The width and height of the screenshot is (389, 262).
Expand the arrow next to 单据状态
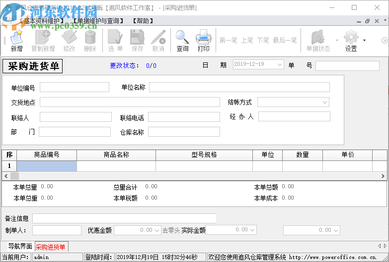click(337, 40)
